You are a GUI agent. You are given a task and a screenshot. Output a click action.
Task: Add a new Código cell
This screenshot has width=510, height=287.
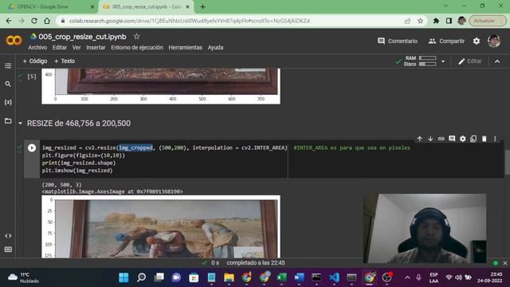pyautogui.click(x=35, y=61)
